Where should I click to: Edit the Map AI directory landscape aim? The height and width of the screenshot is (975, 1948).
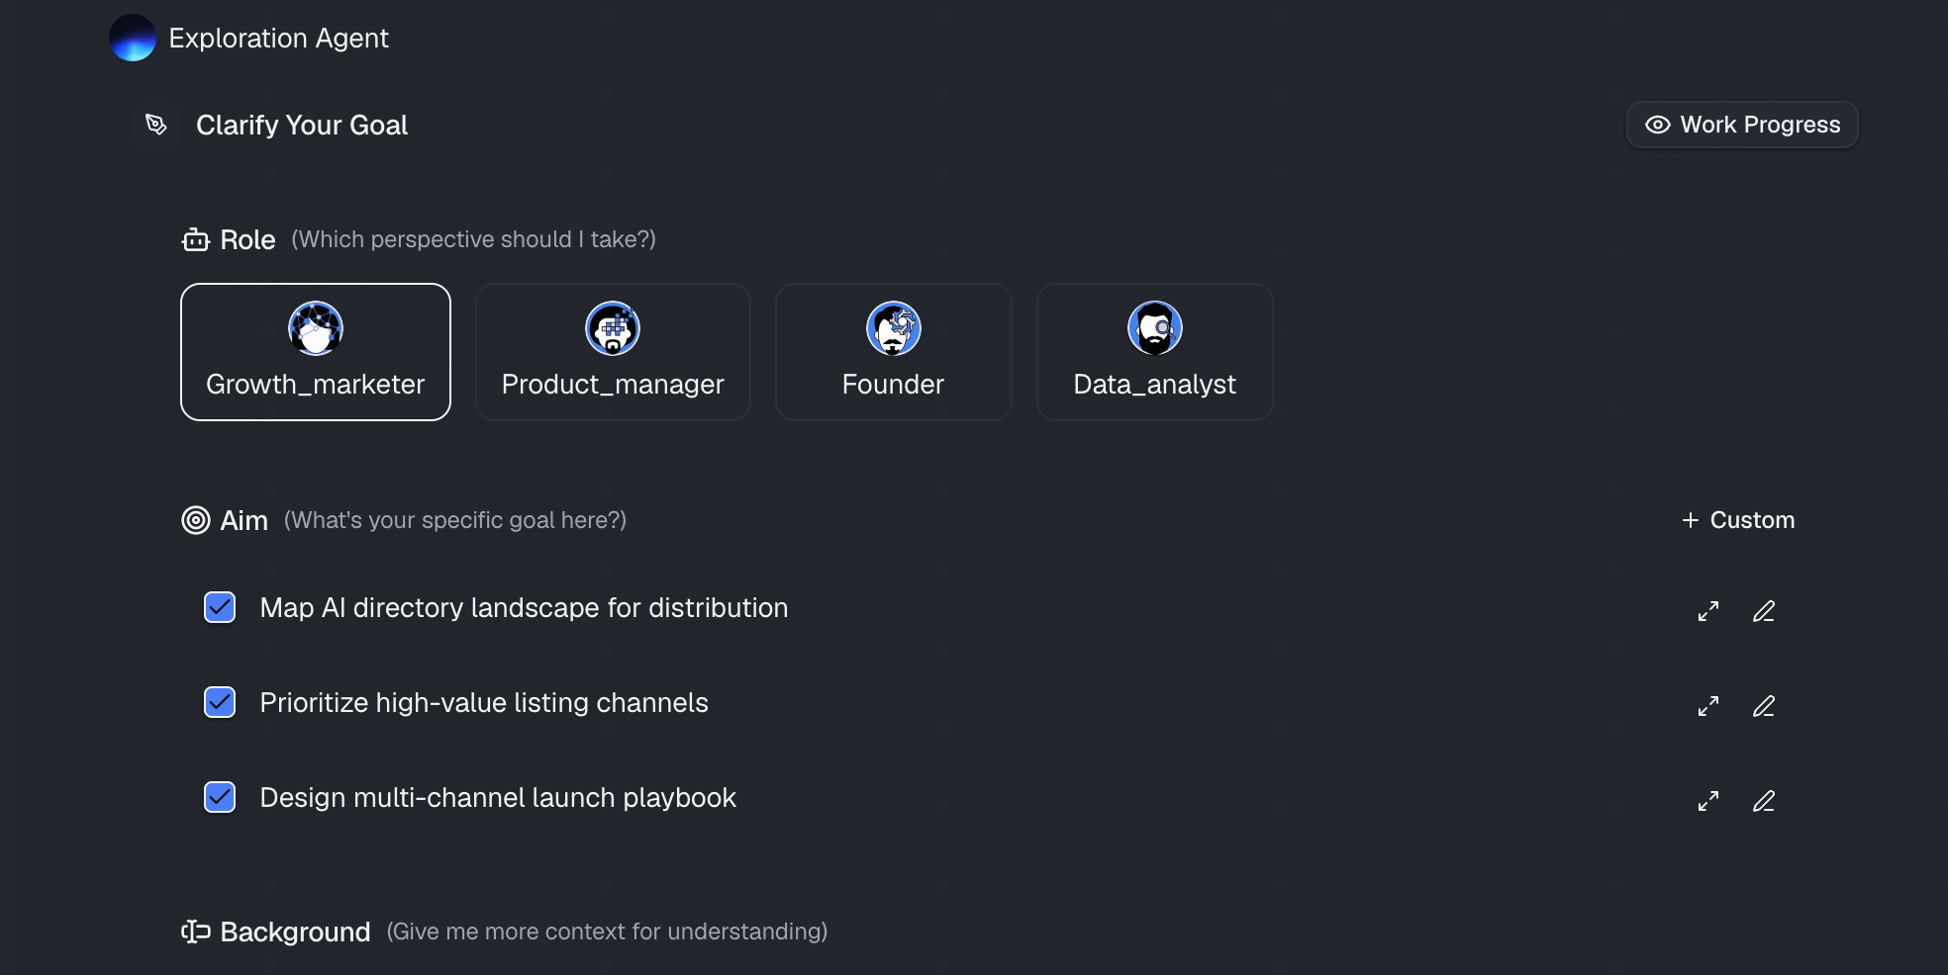pos(1764,611)
